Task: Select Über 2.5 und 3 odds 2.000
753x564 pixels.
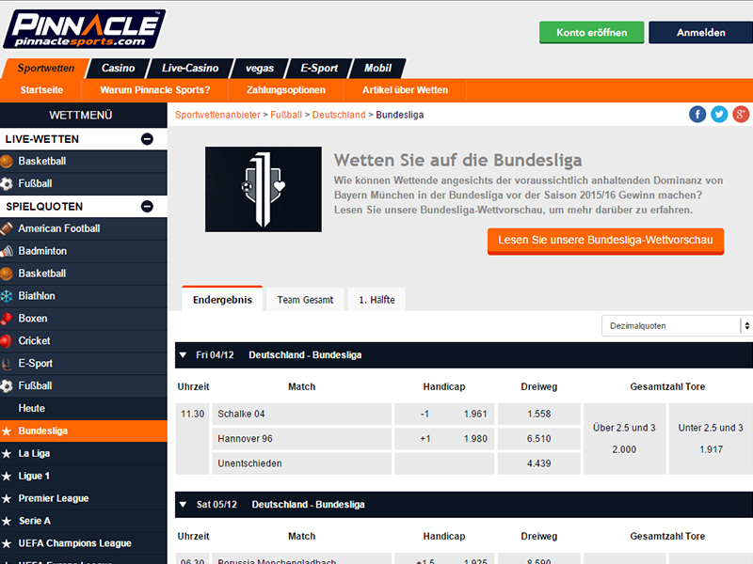Action: [624, 439]
